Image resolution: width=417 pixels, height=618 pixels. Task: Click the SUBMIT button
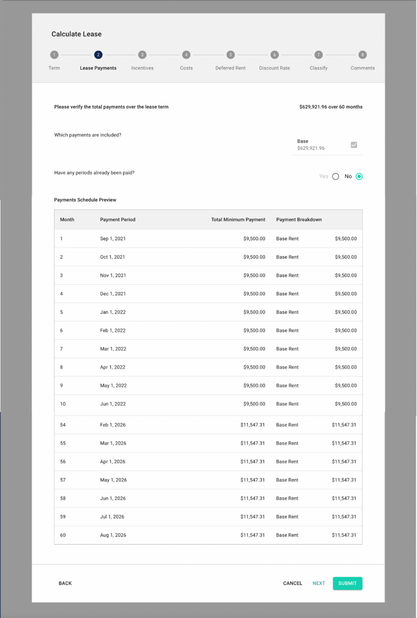pyautogui.click(x=347, y=583)
